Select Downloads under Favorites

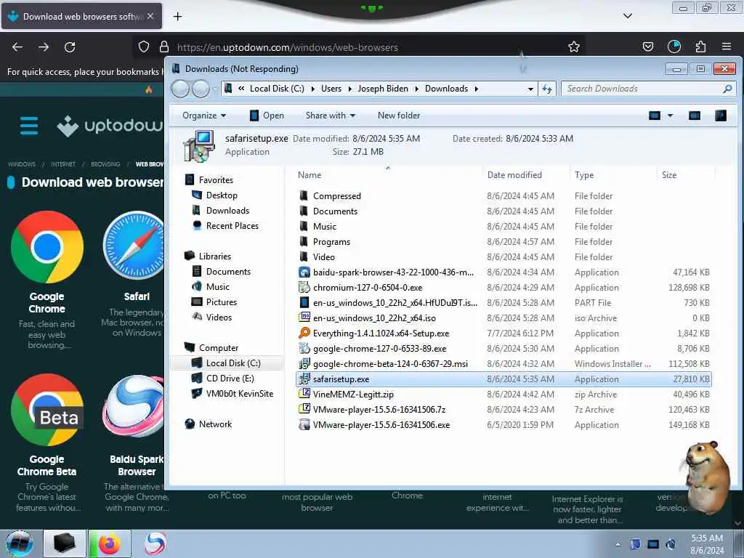pos(227,211)
